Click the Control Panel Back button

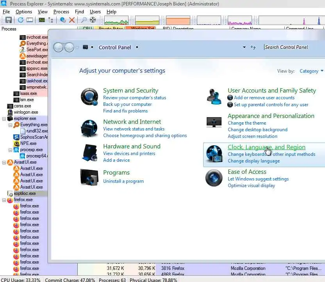pyautogui.click(x=58, y=47)
